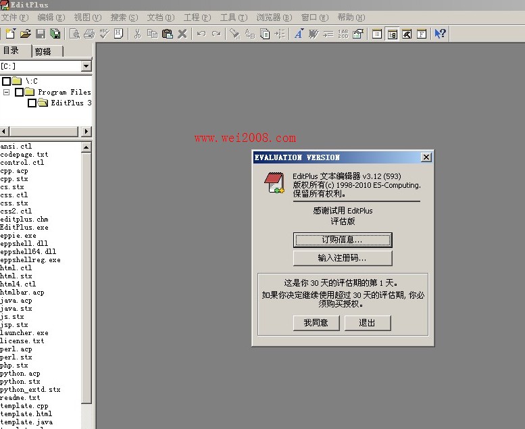The image size is (525, 429).
Task: Select readme.txt in file list
Action: pyautogui.click(x=20, y=398)
